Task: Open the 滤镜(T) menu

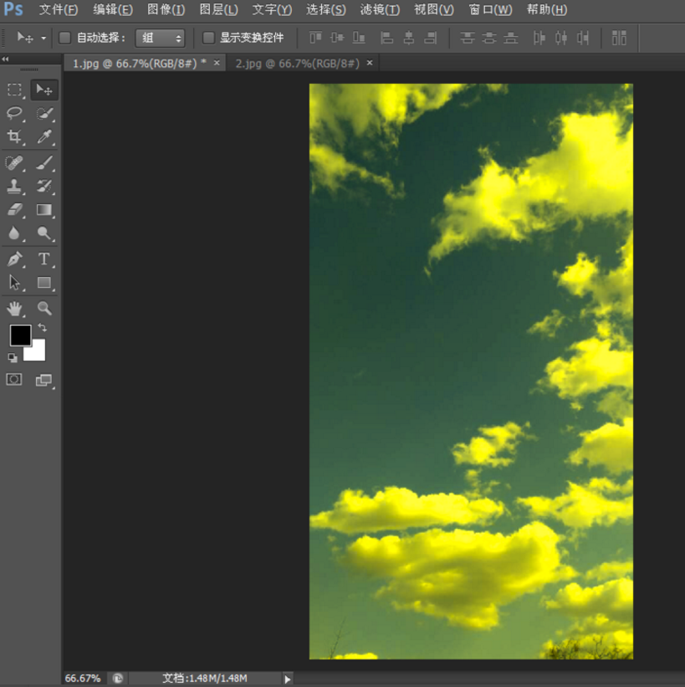Action: click(x=380, y=10)
